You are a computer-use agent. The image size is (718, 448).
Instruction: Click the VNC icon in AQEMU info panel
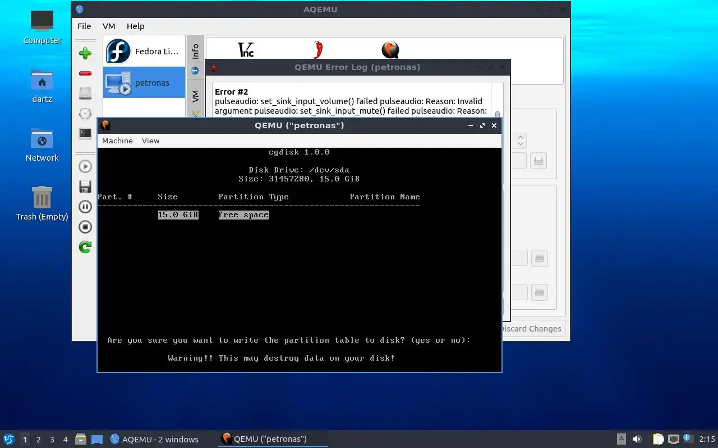pos(246,50)
